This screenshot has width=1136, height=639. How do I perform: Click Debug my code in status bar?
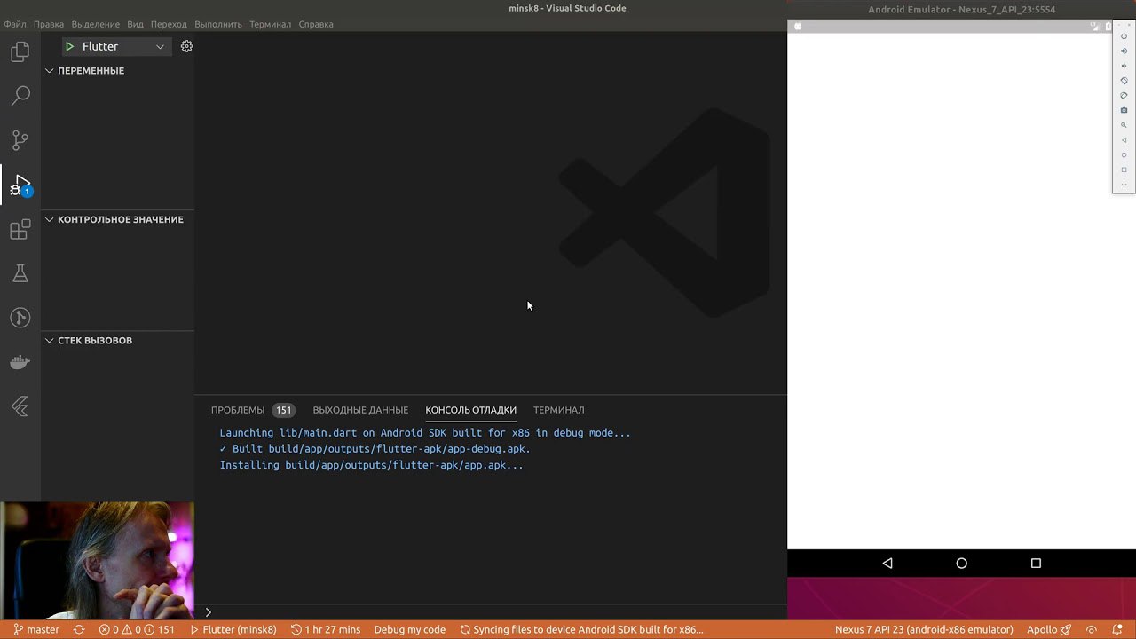(x=409, y=629)
